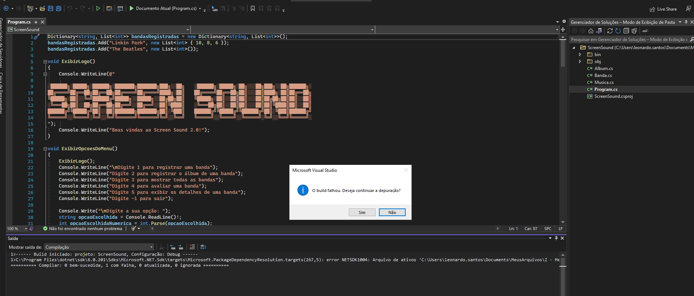Click the 'Não foi encontrado nenhum problema' status
694x296 pixels.
click(x=83, y=229)
